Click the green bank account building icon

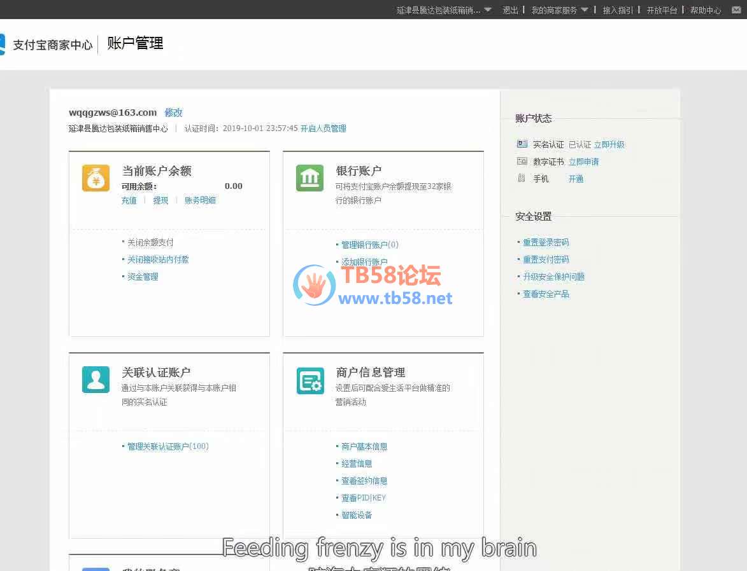pyautogui.click(x=309, y=178)
